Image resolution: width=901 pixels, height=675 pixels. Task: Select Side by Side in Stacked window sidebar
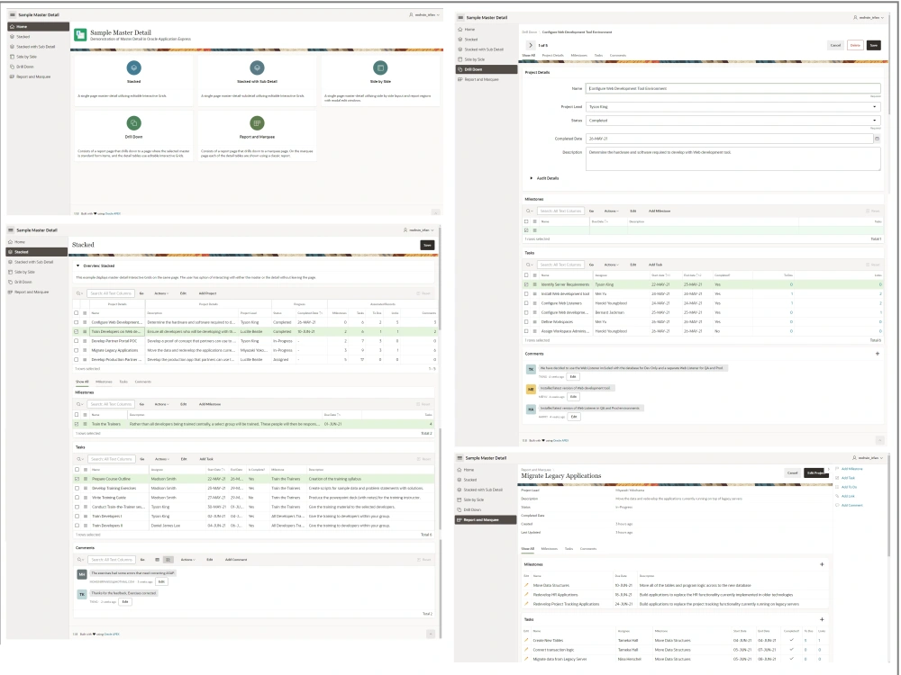pyautogui.click(x=24, y=272)
